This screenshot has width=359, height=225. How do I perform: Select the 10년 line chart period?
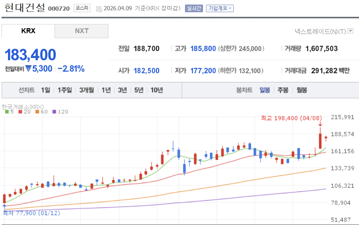pyautogui.click(x=157, y=90)
